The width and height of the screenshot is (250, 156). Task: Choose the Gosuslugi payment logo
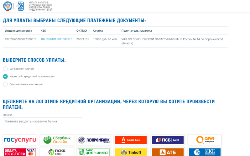pos(20,140)
